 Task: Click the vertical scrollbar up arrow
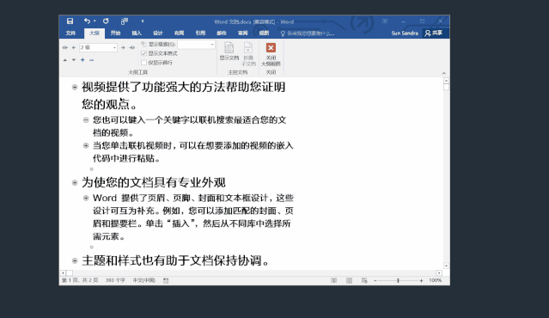tap(446, 81)
